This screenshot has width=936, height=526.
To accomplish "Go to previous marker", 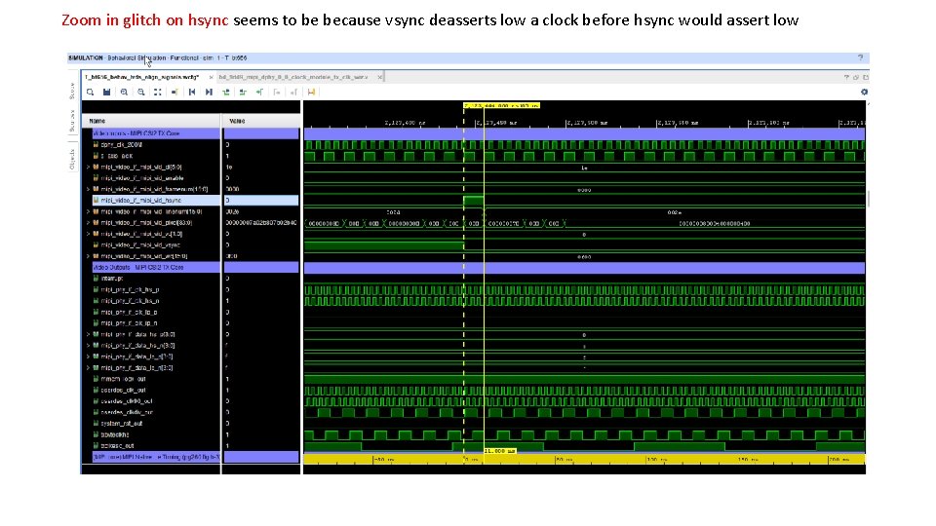I will (276, 92).
